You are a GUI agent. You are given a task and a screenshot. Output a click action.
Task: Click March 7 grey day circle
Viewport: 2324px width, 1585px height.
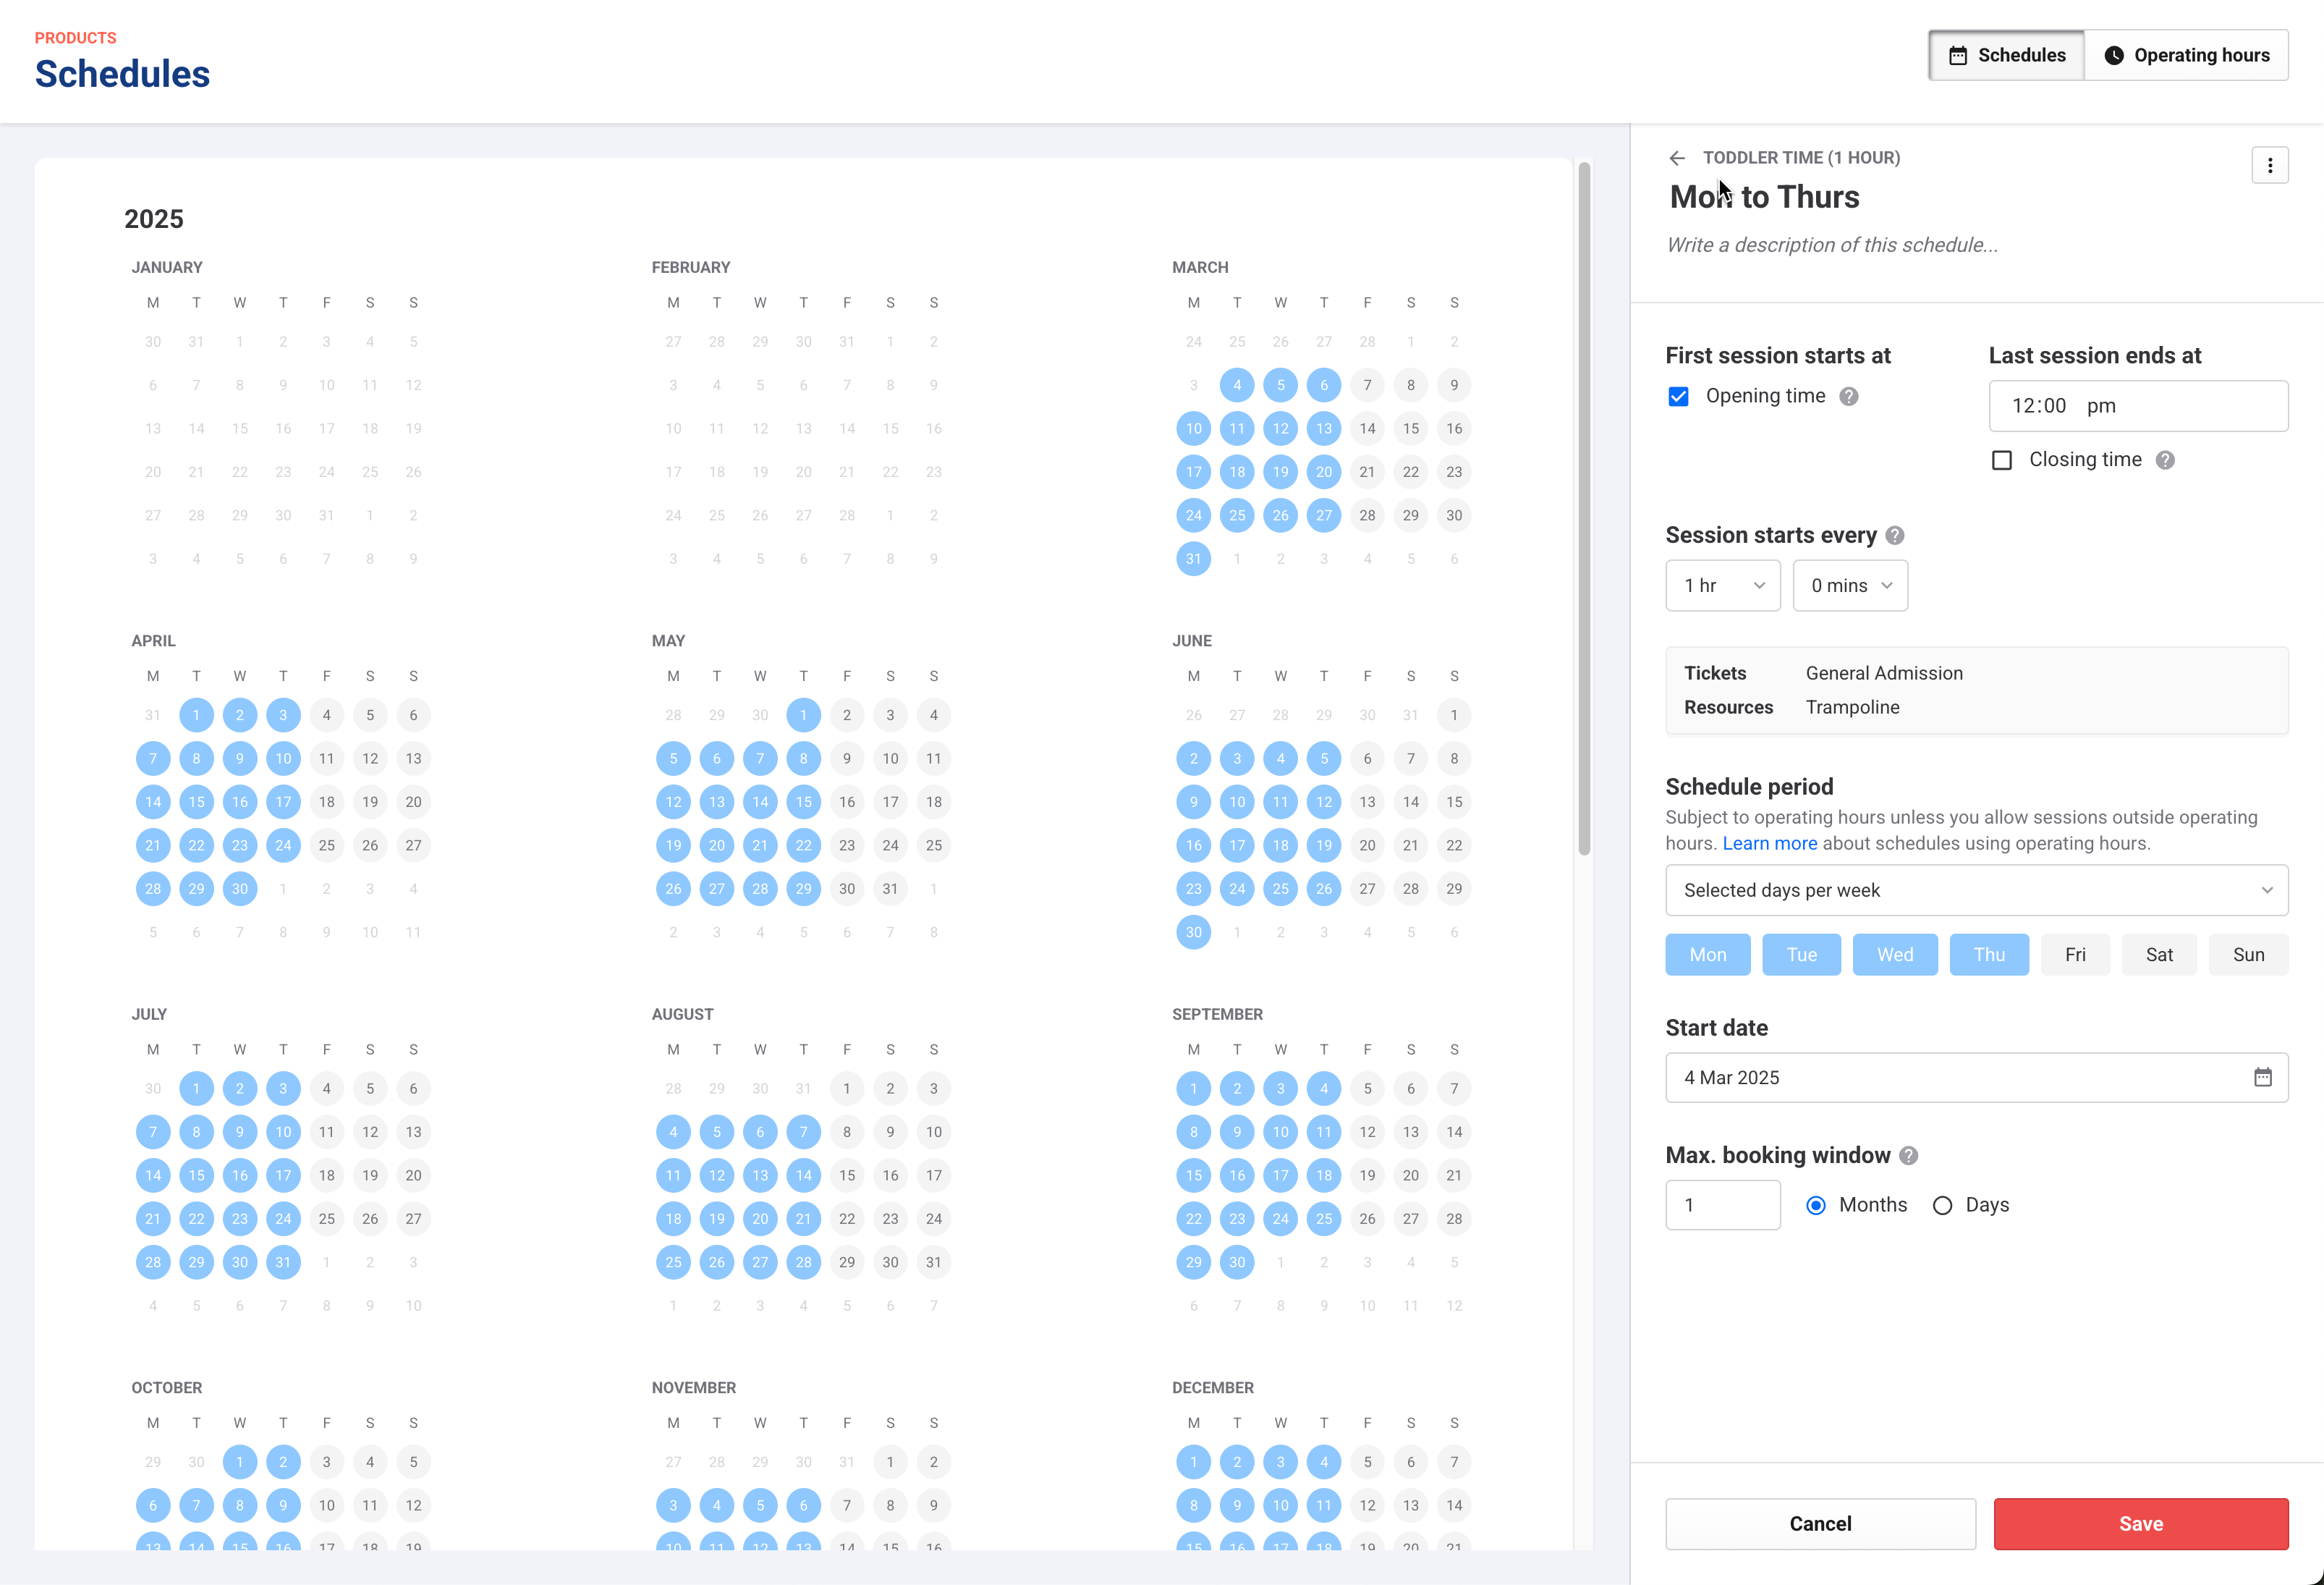click(x=1367, y=386)
